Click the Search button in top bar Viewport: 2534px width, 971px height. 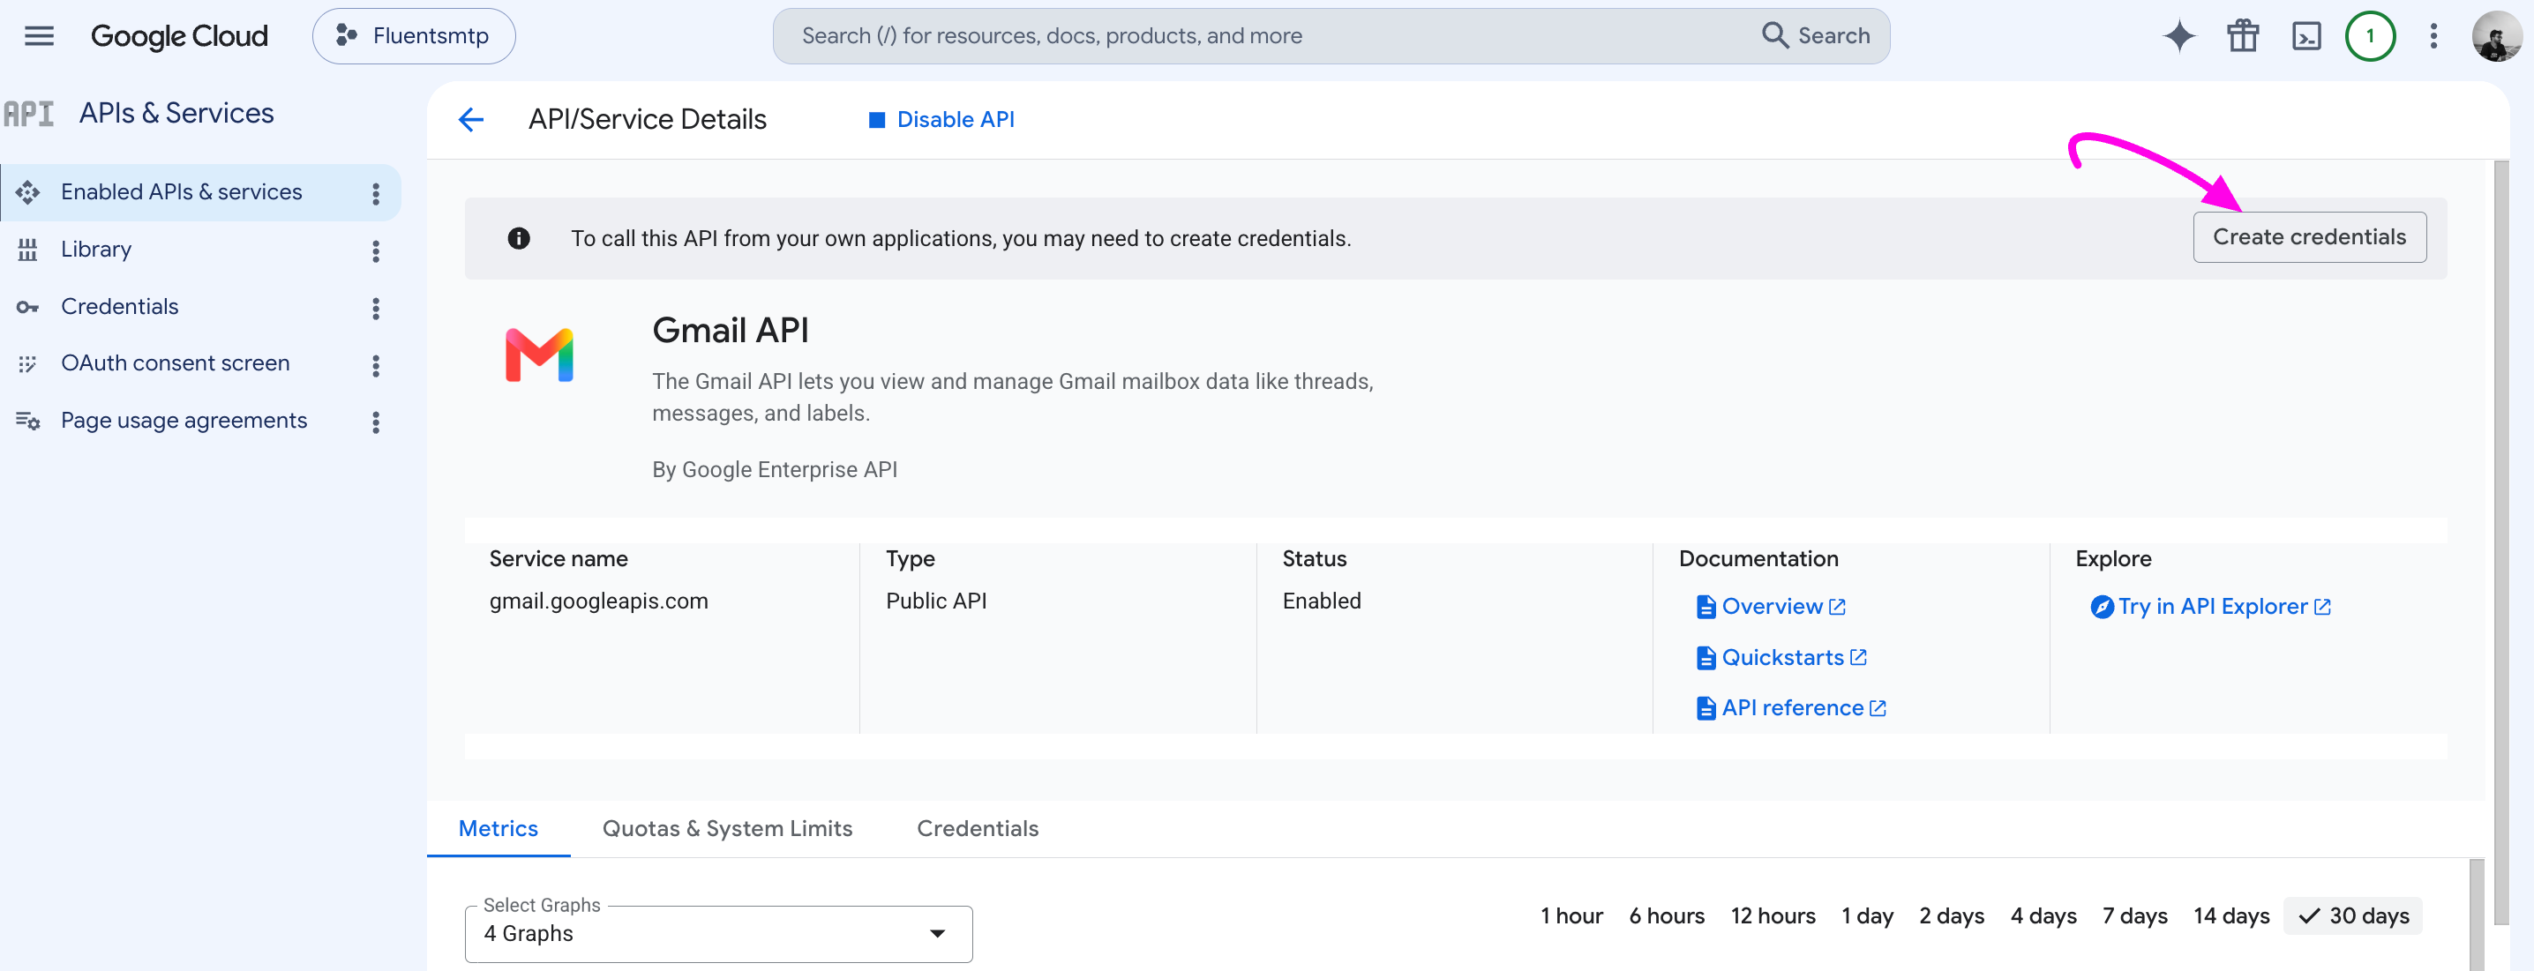tap(1816, 36)
